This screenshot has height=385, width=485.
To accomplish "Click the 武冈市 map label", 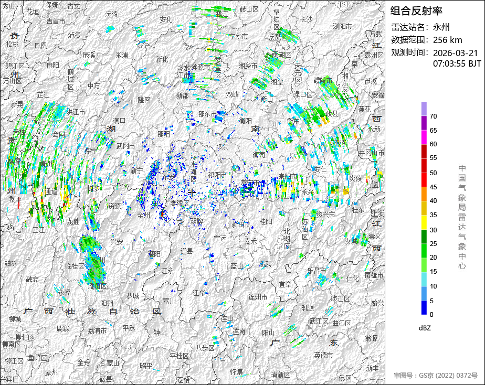I will click(125, 146).
